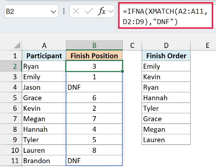Select cell A10 containing Lauren
The image size is (216, 167).
[x=44, y=150]
